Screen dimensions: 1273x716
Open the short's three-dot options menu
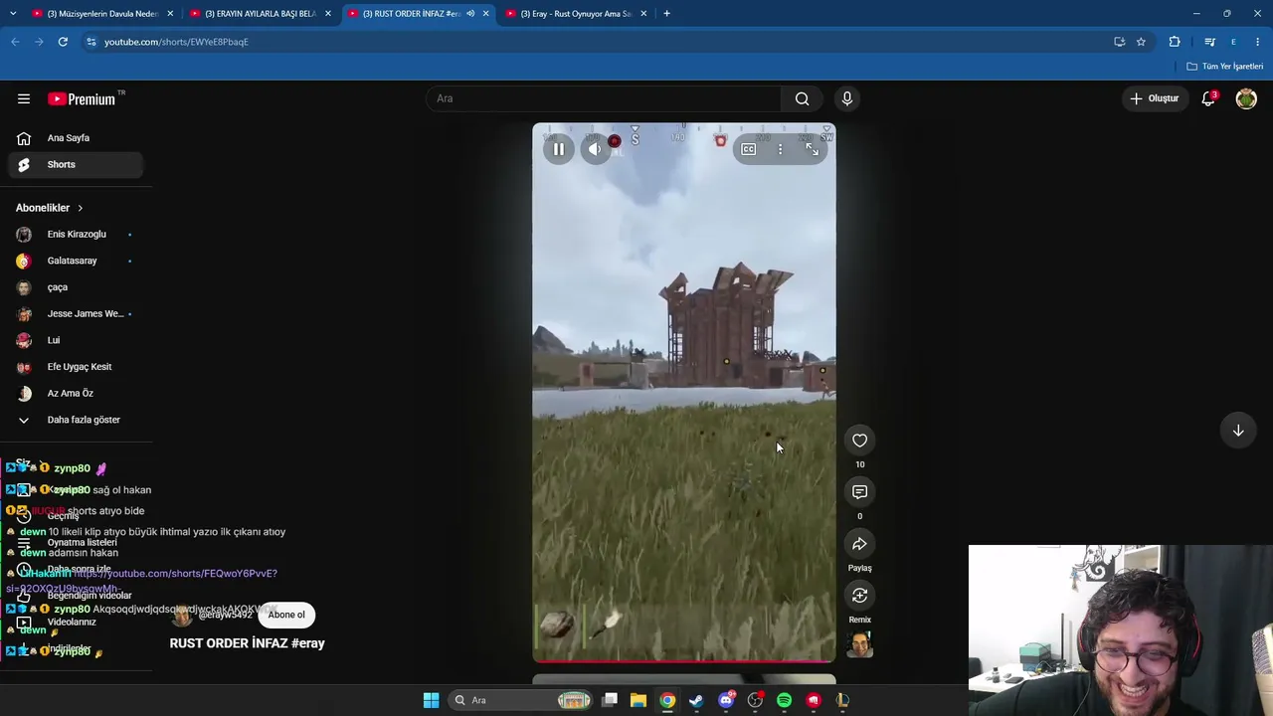780,149
